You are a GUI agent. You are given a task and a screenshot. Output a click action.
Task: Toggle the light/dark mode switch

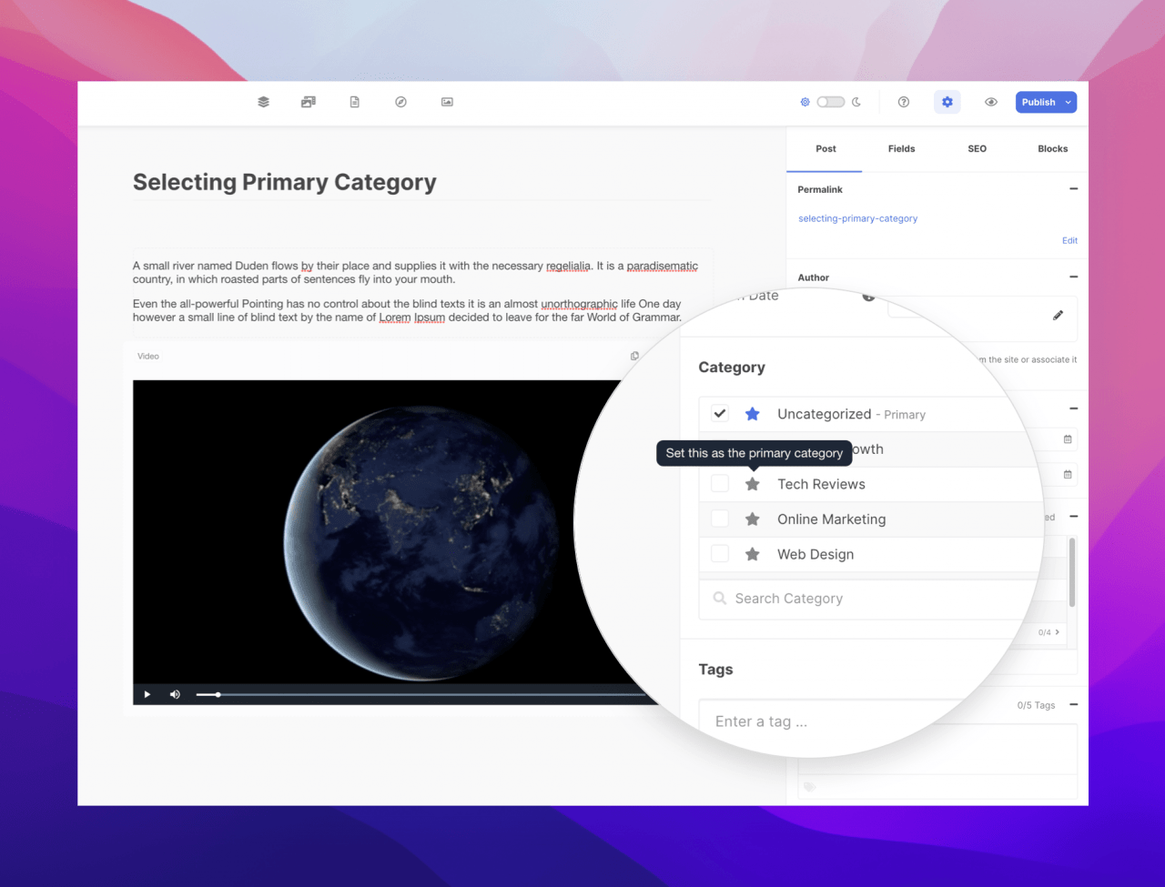(x=830, y=102)
